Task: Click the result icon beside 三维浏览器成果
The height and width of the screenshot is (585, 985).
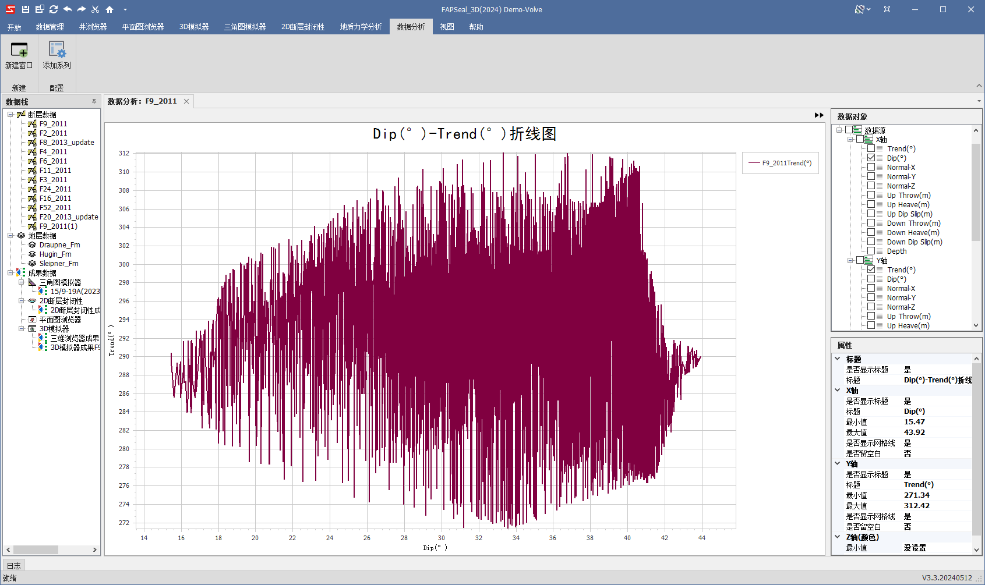Action: pos(43,338)
